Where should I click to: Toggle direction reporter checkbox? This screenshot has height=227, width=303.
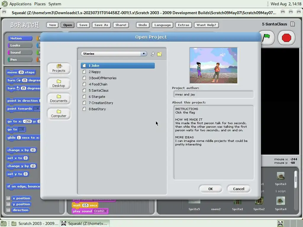click(x=8, y=210)
